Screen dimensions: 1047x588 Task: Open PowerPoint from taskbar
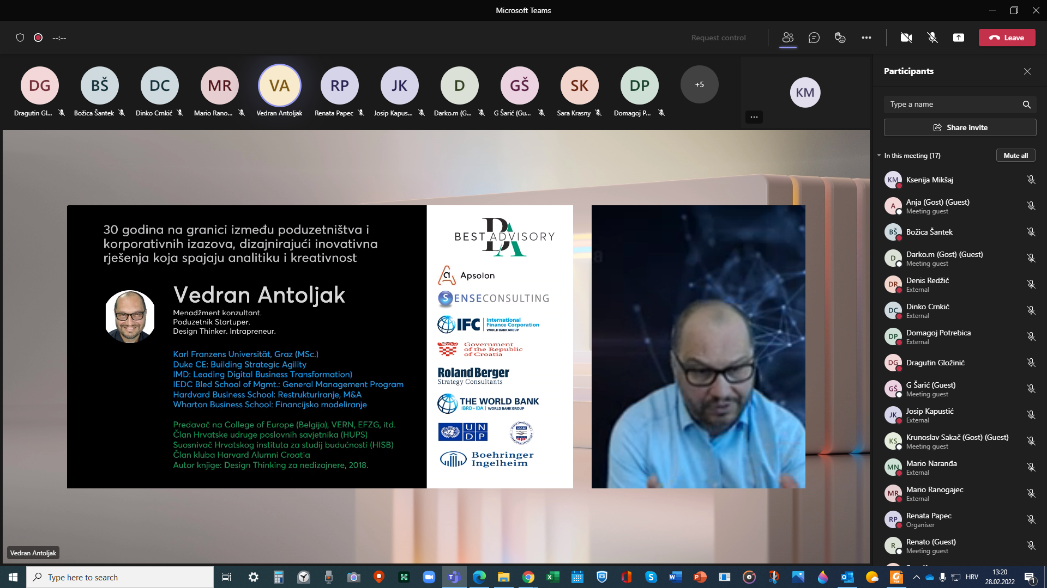click(x=700, y=577)
